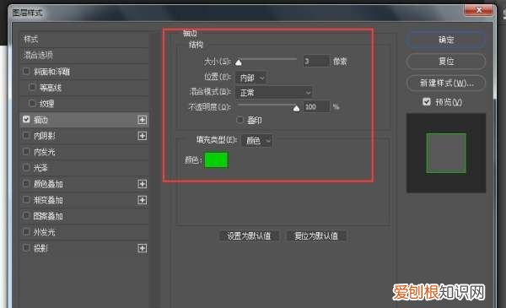
Task: Open the 填充类型 dropdown showing 颜色
Action: tap(257, 141)
